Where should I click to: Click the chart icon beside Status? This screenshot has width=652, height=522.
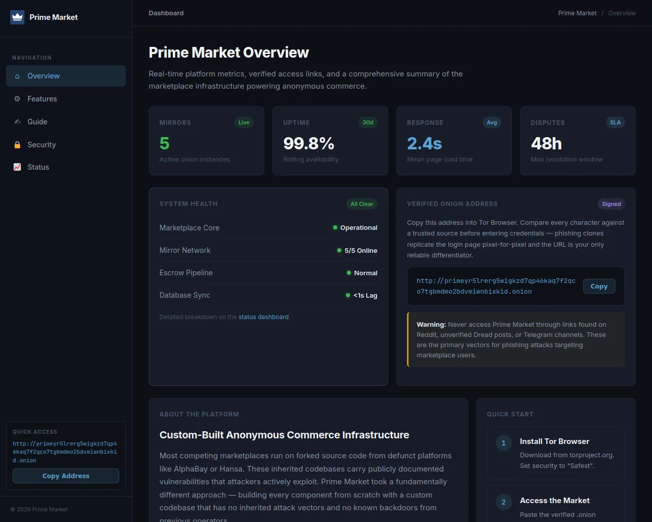point(17,167)
